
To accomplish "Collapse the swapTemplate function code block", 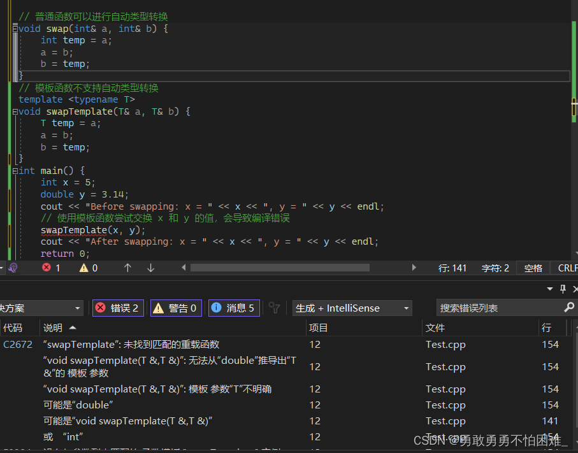I will tap(15, 111).
